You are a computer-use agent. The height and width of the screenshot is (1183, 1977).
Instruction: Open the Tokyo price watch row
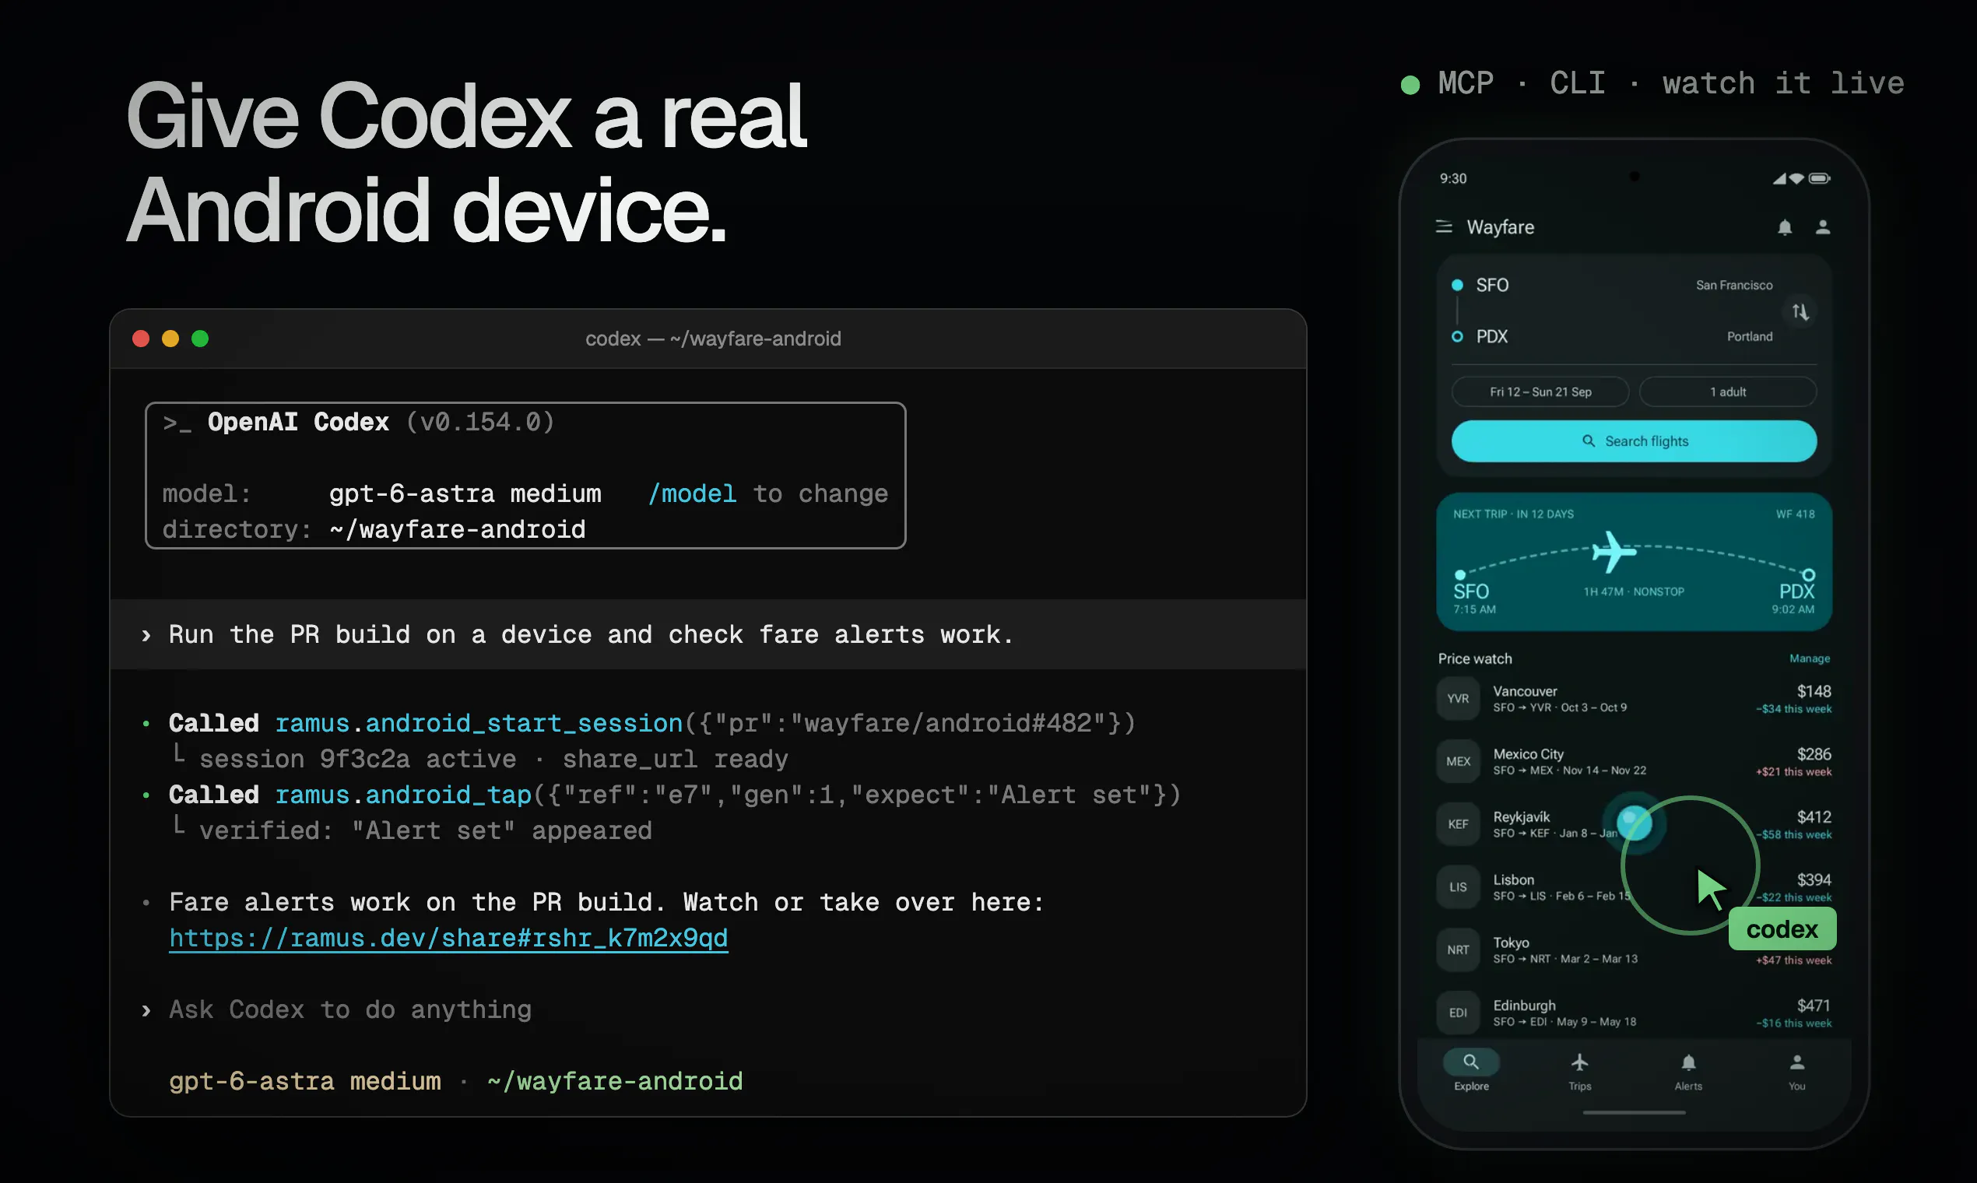tap(1635, 950)
